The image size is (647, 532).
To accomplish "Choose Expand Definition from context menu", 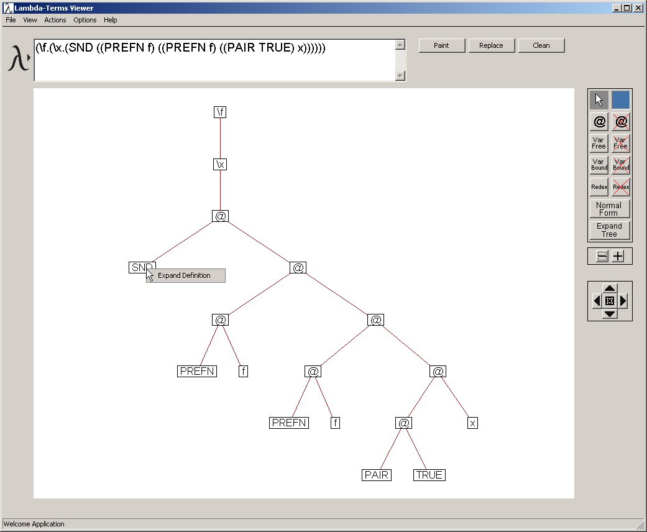I will [185, 275].
